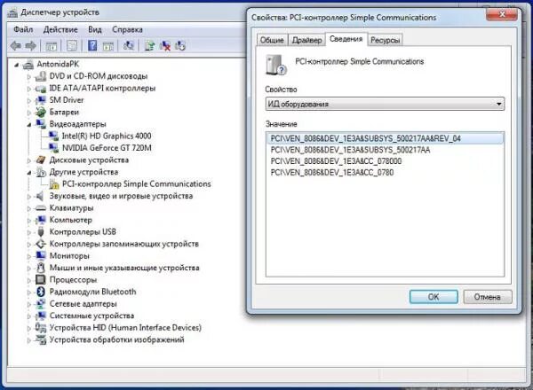This screenshot has width=533, height=390.
Task: Click the Контроллеры запоминающих устройств label
Action: coord(124,244)
